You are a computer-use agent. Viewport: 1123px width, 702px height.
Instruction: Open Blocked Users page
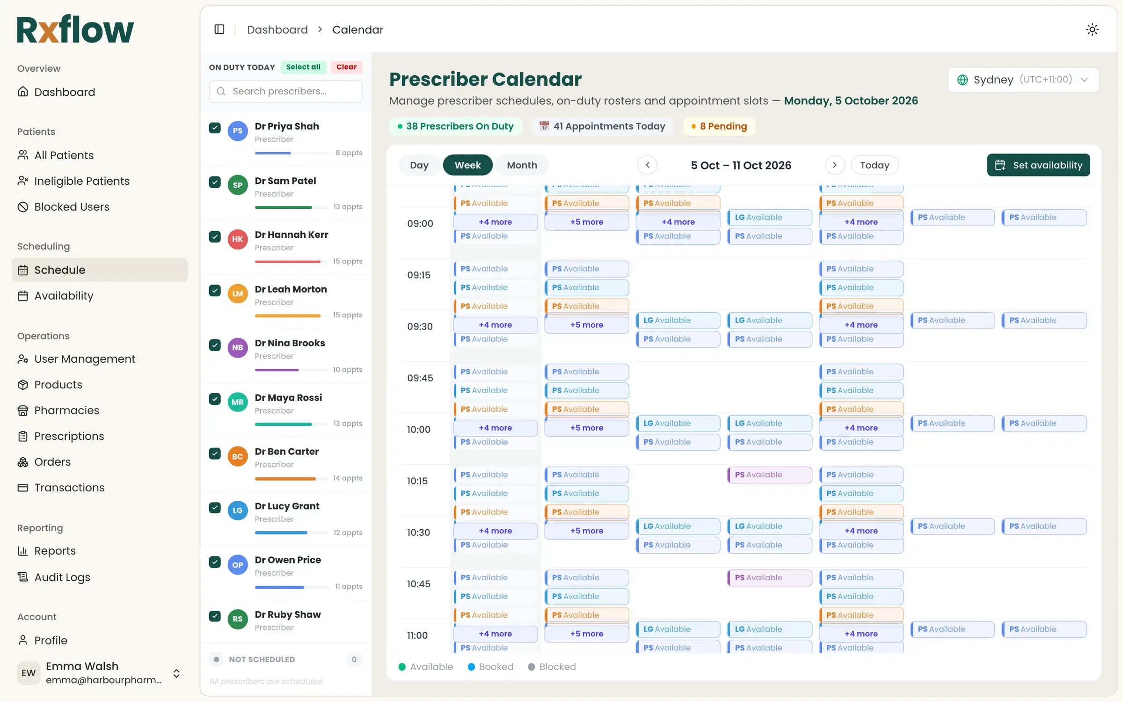click(x=100, y=207)
